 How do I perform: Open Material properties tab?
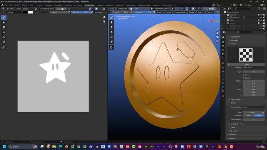coord(223,91)
